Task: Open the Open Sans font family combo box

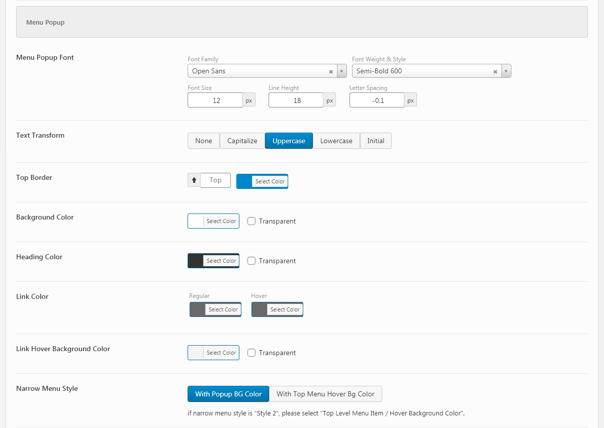Action: [267, 71]
